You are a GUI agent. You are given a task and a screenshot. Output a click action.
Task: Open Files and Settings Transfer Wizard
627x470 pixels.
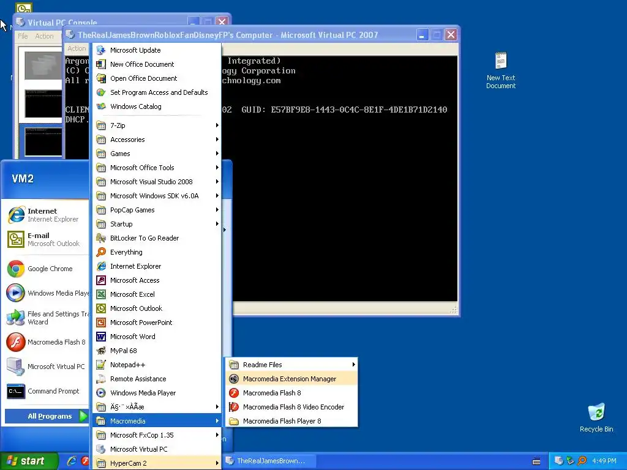pos(47,318)
